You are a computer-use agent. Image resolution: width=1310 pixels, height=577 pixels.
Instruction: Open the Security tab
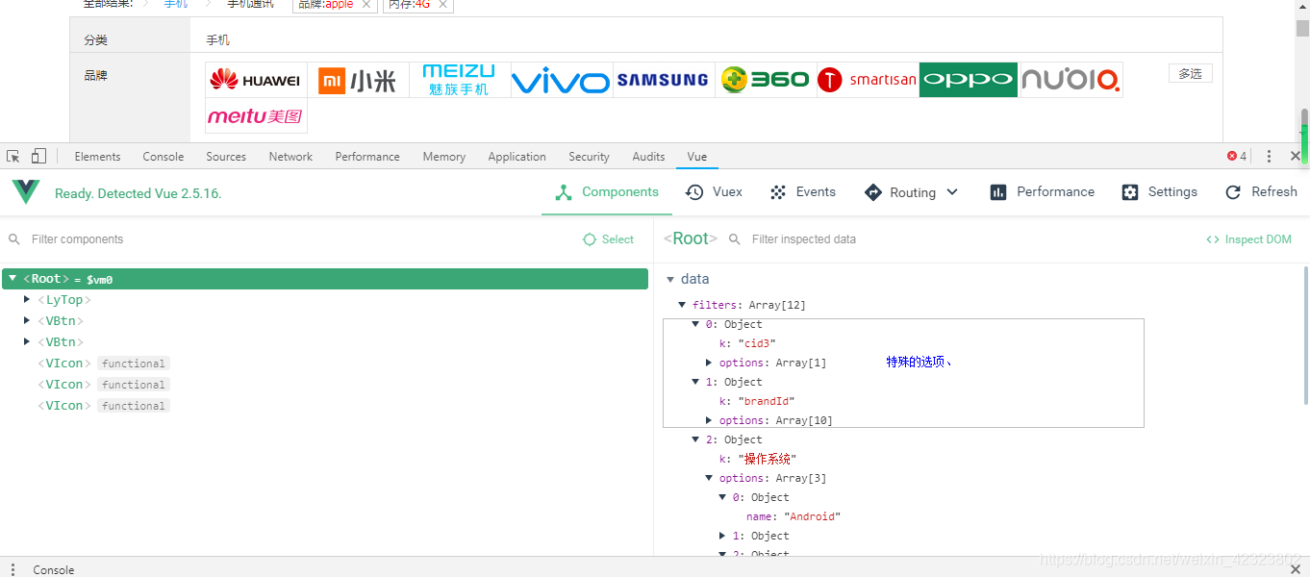[x=589, y=157]
